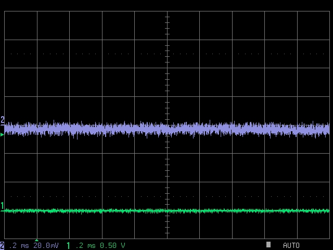
Task: Click the channel 1 '0.50 V' scale readout
Action: click(112, 245)
